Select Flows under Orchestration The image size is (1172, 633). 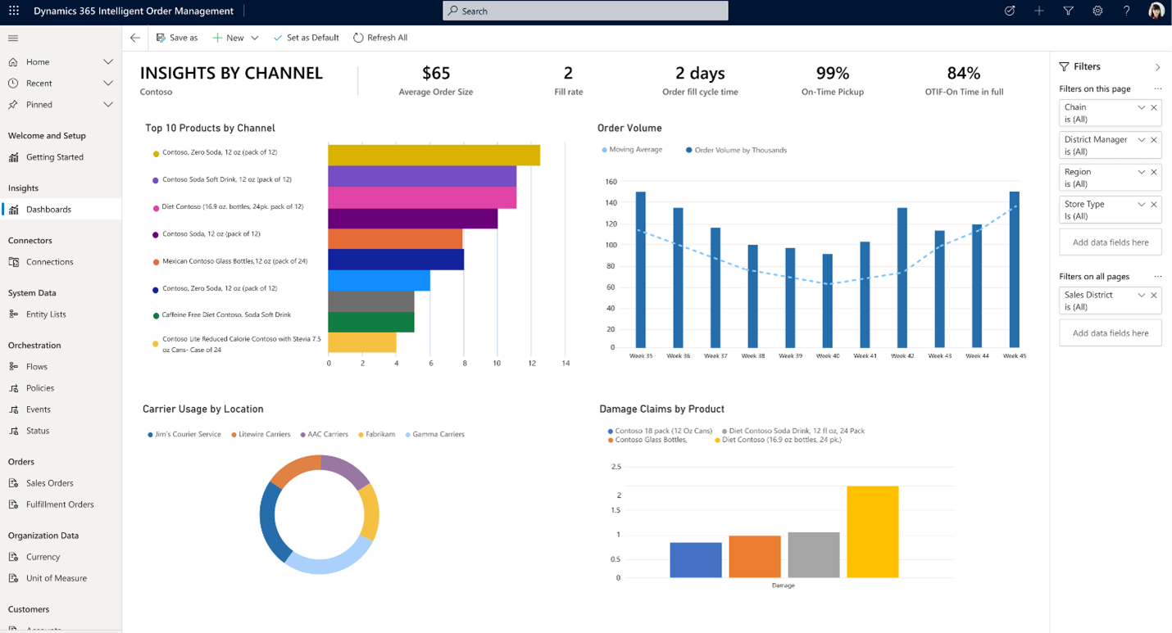[37, 367]
